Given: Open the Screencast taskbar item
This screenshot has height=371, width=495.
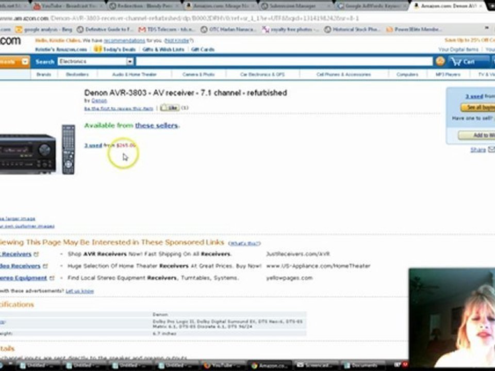Looking at the screenshot, I should point(315,365).
